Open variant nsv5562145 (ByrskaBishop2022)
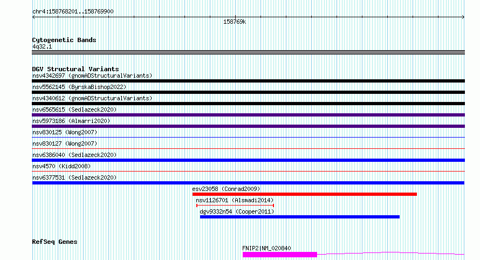 [x=79, y=87]
